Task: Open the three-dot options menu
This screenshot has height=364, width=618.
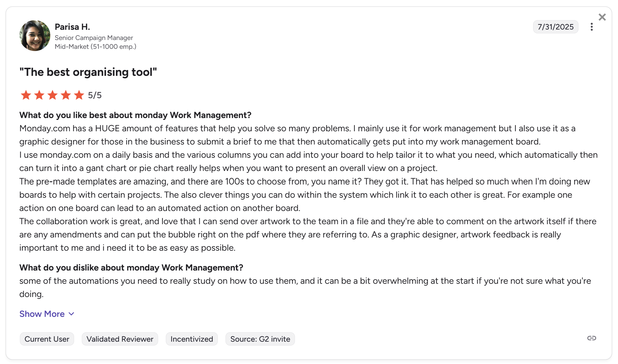Action: [x=592, y=27]
